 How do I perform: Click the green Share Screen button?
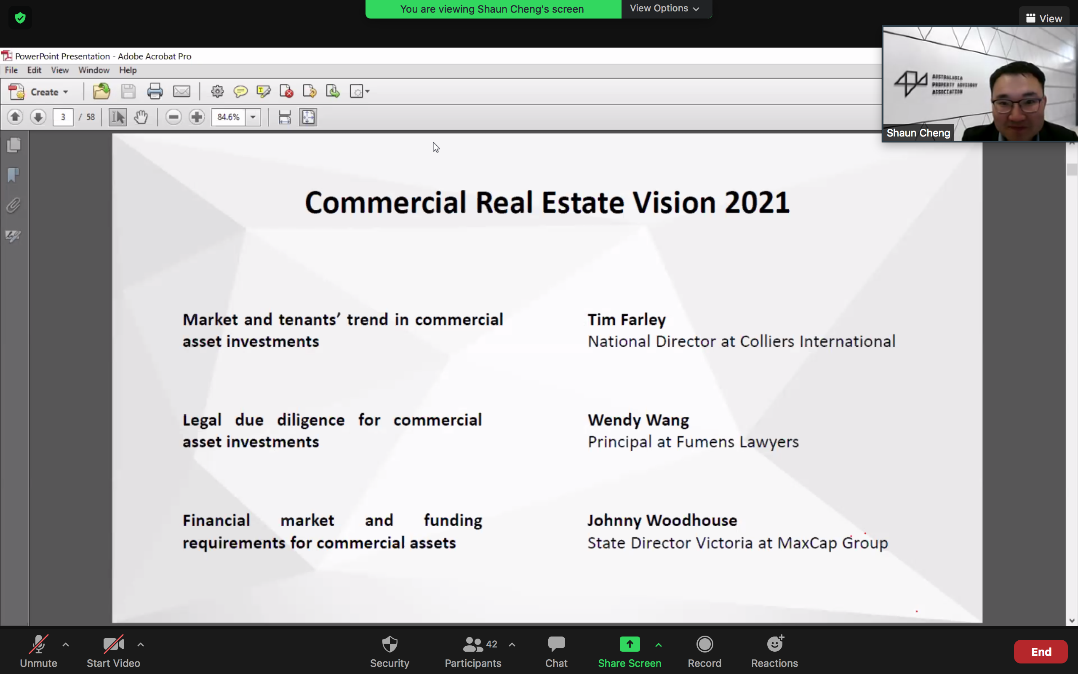(x=630, y=652)
